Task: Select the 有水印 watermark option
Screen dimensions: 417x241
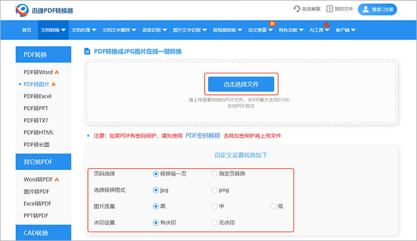Action: [156, 223]
